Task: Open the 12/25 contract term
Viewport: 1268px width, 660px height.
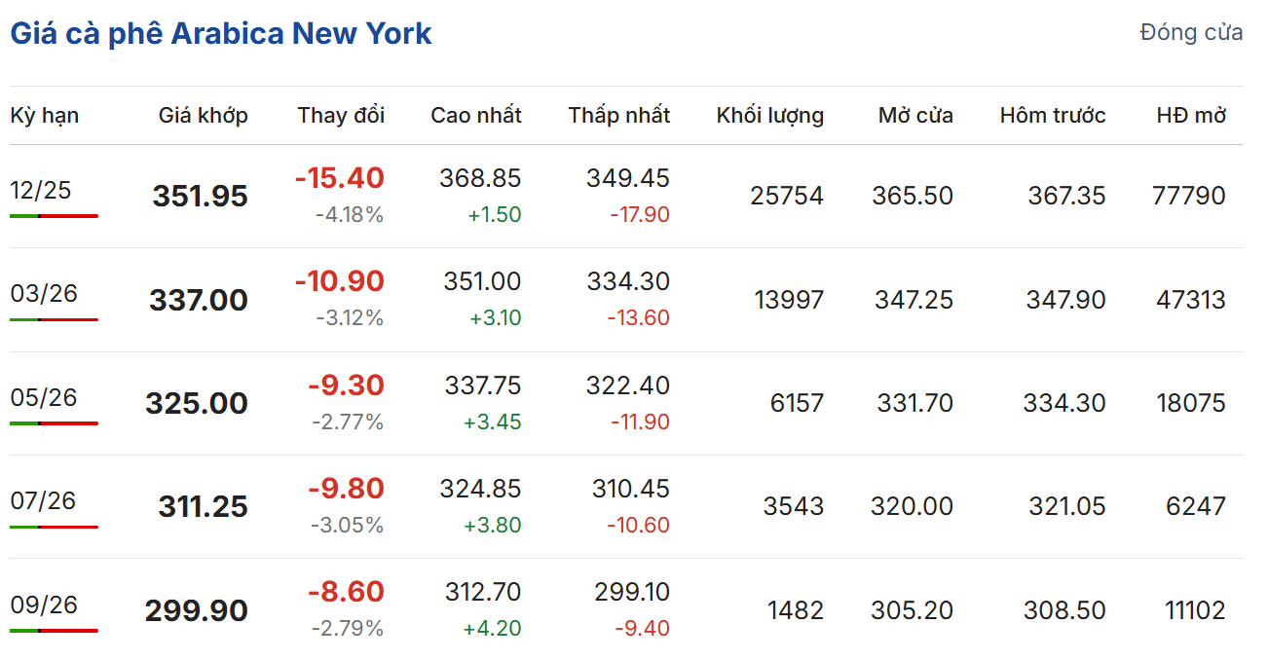Action: tap(41, 190)
